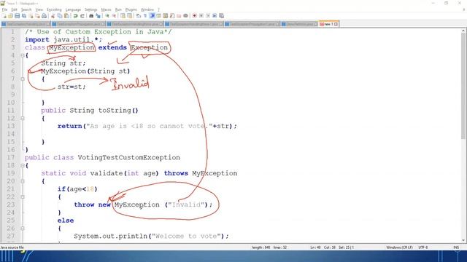Click the Close document toolbar icon
Image resolution: width=467 pixels, height=262 pixels.
(x=31, y=15)
